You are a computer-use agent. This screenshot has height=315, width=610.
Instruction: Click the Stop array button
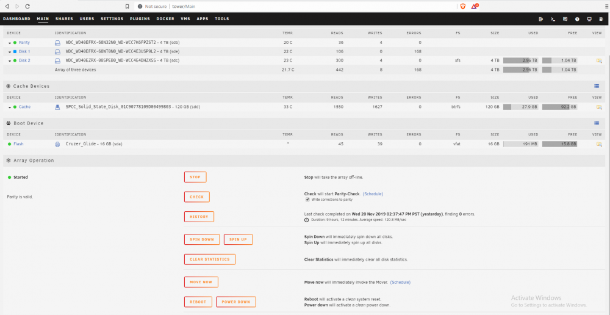(x=195, y=177)
